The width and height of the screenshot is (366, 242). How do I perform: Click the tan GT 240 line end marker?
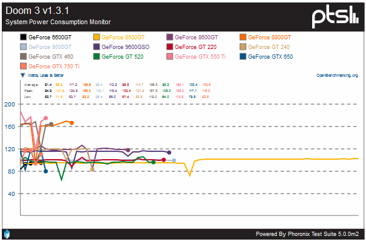pyautogui.click(x=92, y=169)
